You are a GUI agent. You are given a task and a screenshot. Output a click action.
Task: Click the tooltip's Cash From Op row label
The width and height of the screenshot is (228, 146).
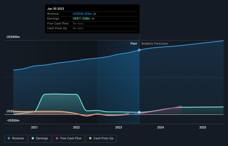[57, 28]
